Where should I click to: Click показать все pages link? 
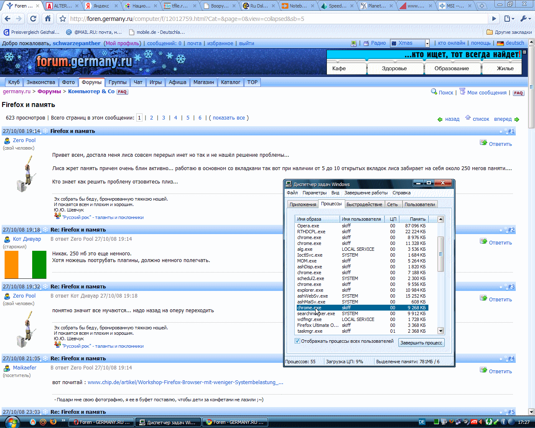[x=229, y=118]
